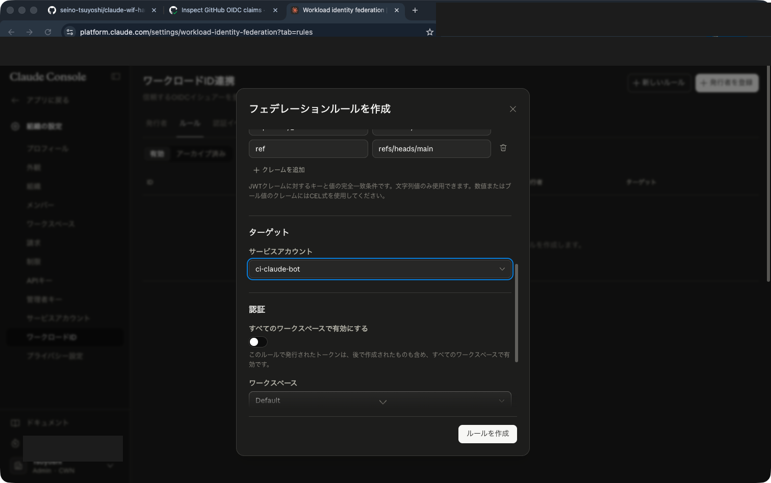Viewport: 771px width, 483px height.
Task: View site information icon in address bar
Action: [x=70, y=32]
